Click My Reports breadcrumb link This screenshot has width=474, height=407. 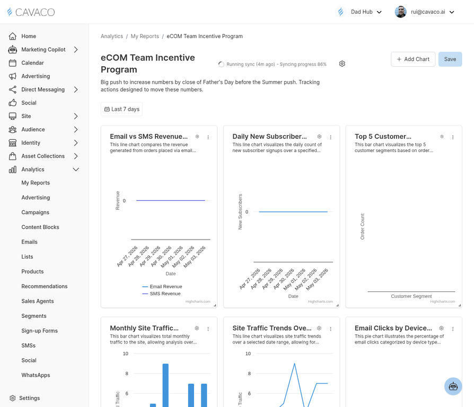[x=145, y=36]
